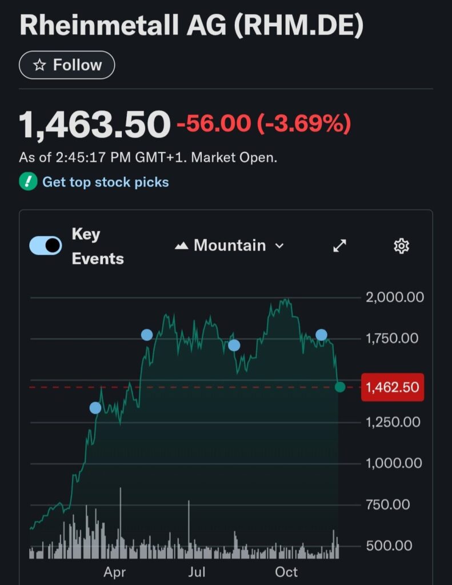Select the key event marker at the May rally
The height and width of the screenshot is (585, 452).
click(147, 335)
